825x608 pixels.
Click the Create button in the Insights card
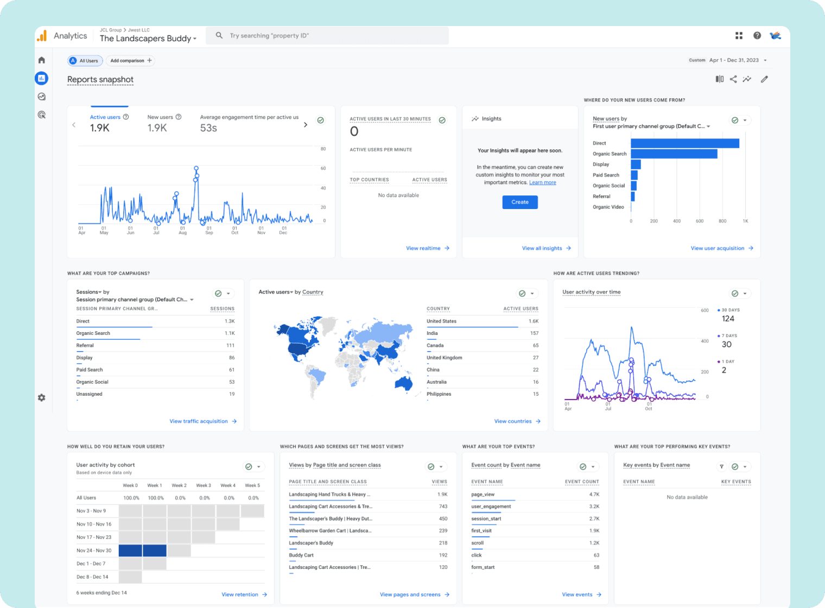519,202
